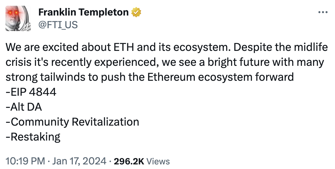
Task: Click the gold verified badge next to Franklin Templeton
Action: click(x=136, y=12)
